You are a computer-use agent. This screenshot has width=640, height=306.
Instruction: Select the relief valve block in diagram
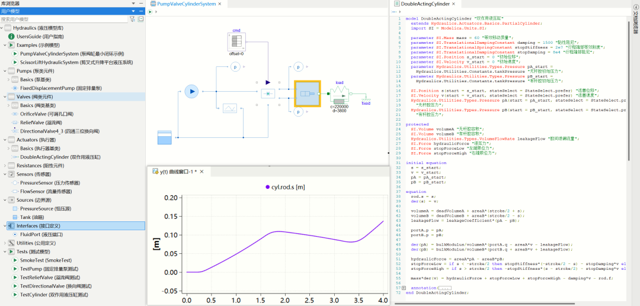230,108
